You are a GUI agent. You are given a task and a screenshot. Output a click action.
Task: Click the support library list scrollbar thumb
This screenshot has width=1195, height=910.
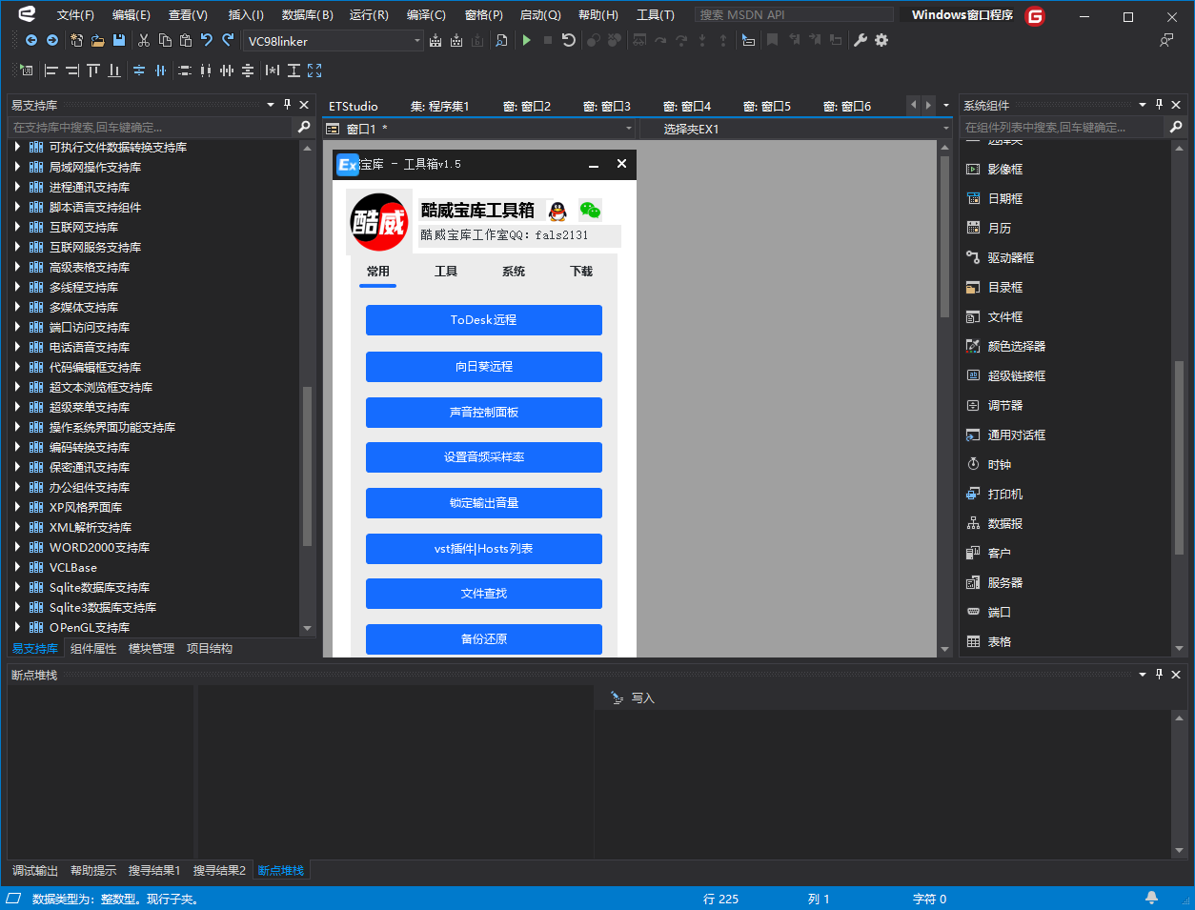307,466
